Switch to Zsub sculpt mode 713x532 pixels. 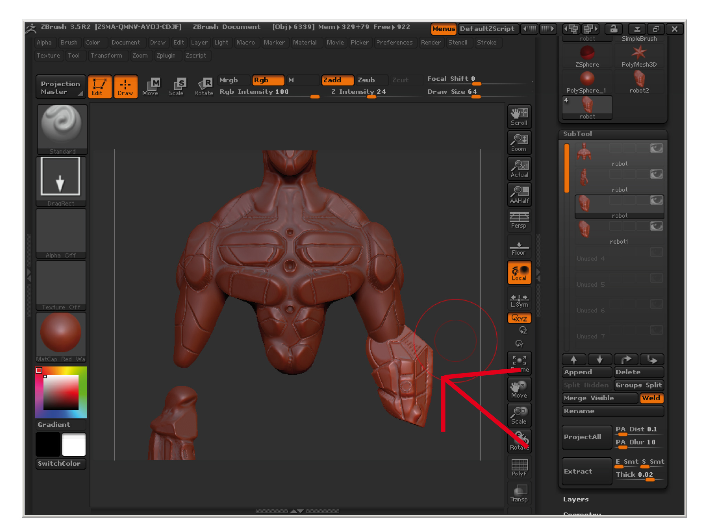click(371, 80)
